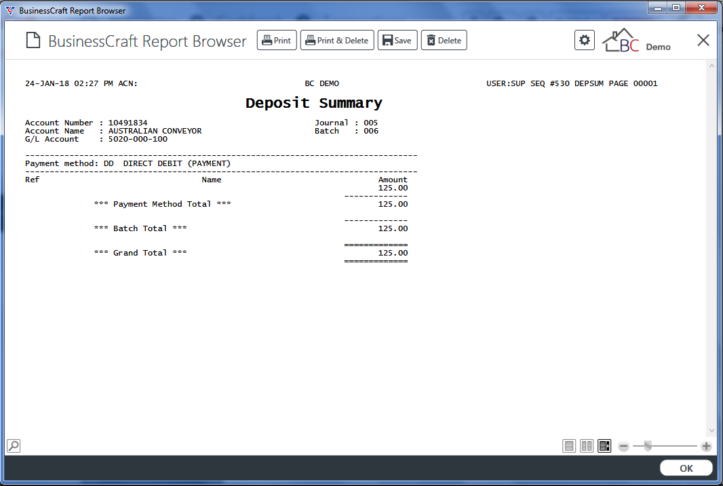Click the red window close button

click(702, 8)
